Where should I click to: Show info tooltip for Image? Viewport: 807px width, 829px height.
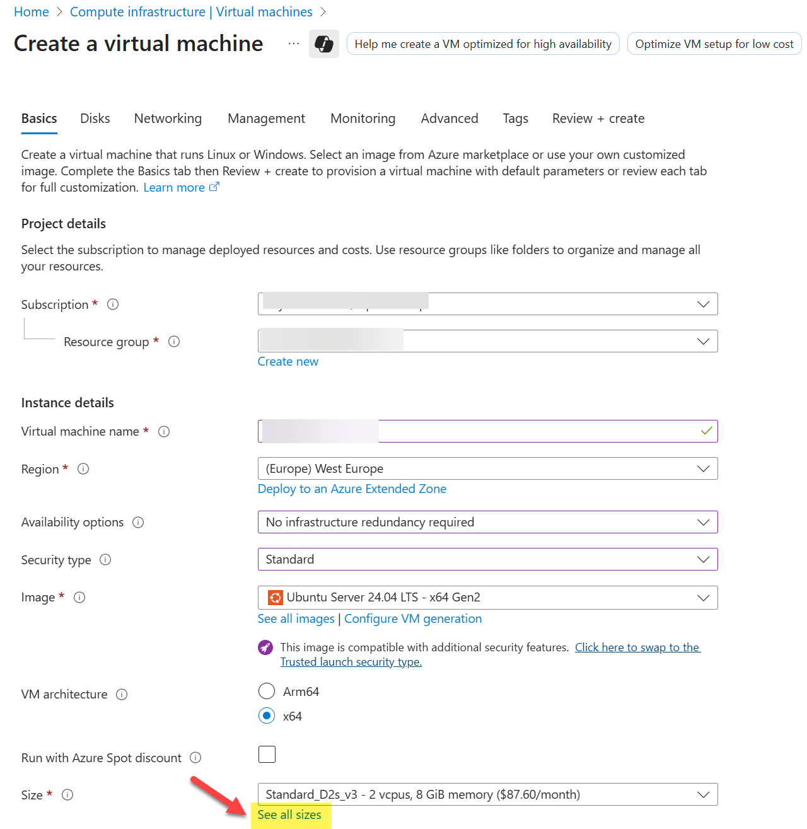(x=79, y=598)
